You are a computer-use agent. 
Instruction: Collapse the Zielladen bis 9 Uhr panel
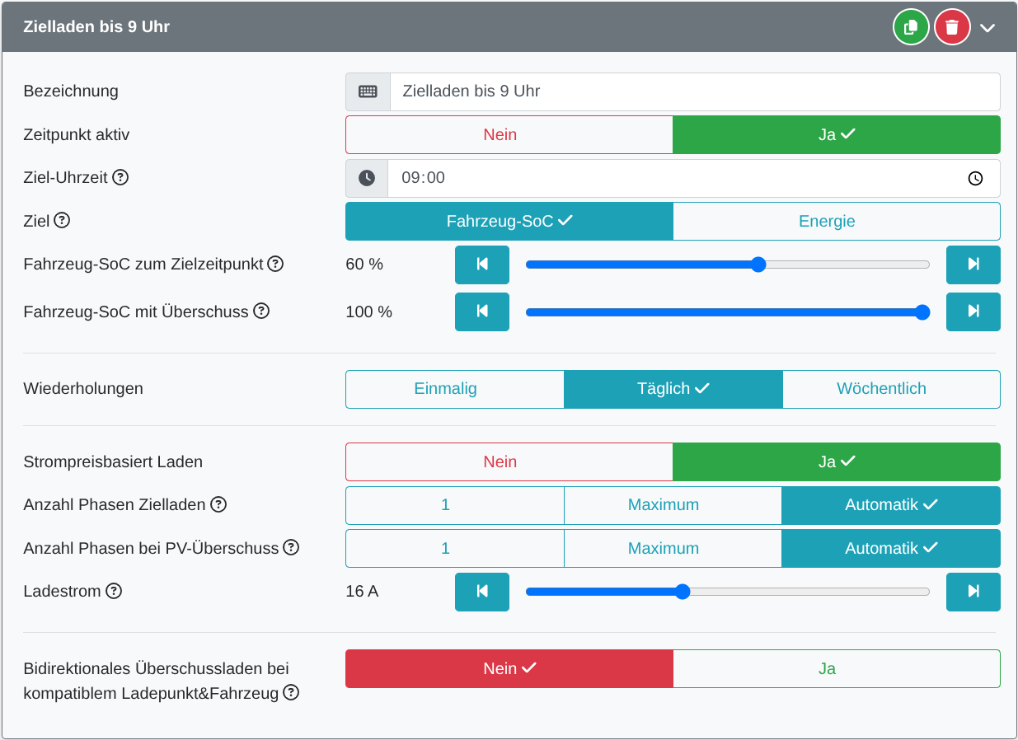point(988,27)
